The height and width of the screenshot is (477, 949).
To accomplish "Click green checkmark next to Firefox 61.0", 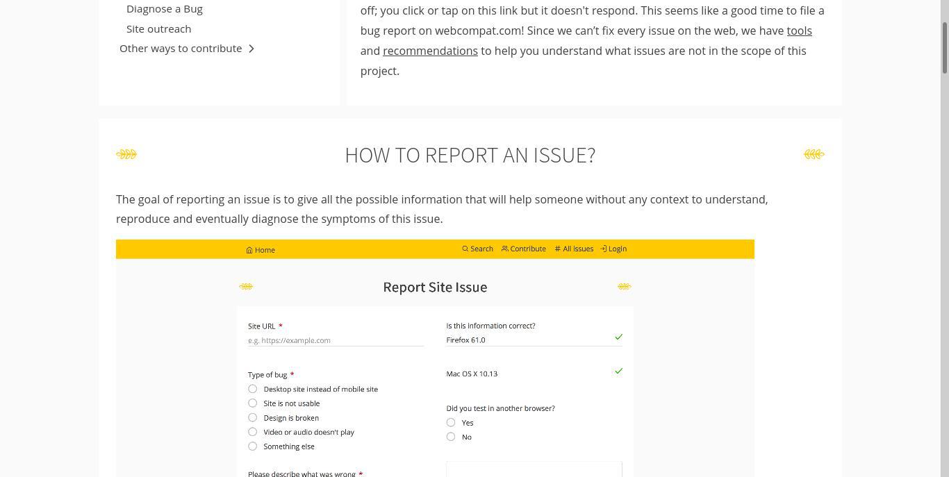I will pyautogui.click(x=618, y=337).
